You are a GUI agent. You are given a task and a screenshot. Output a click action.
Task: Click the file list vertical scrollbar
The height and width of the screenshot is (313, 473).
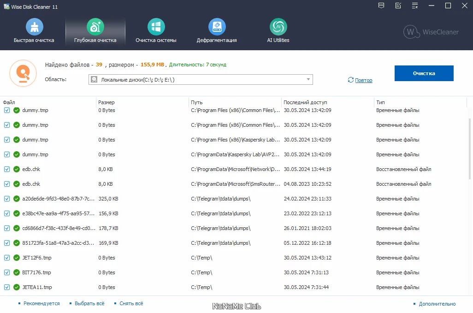(470, 149)
